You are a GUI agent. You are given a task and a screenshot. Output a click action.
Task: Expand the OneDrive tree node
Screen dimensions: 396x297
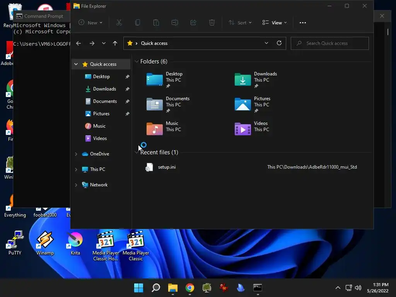point(76,154)
